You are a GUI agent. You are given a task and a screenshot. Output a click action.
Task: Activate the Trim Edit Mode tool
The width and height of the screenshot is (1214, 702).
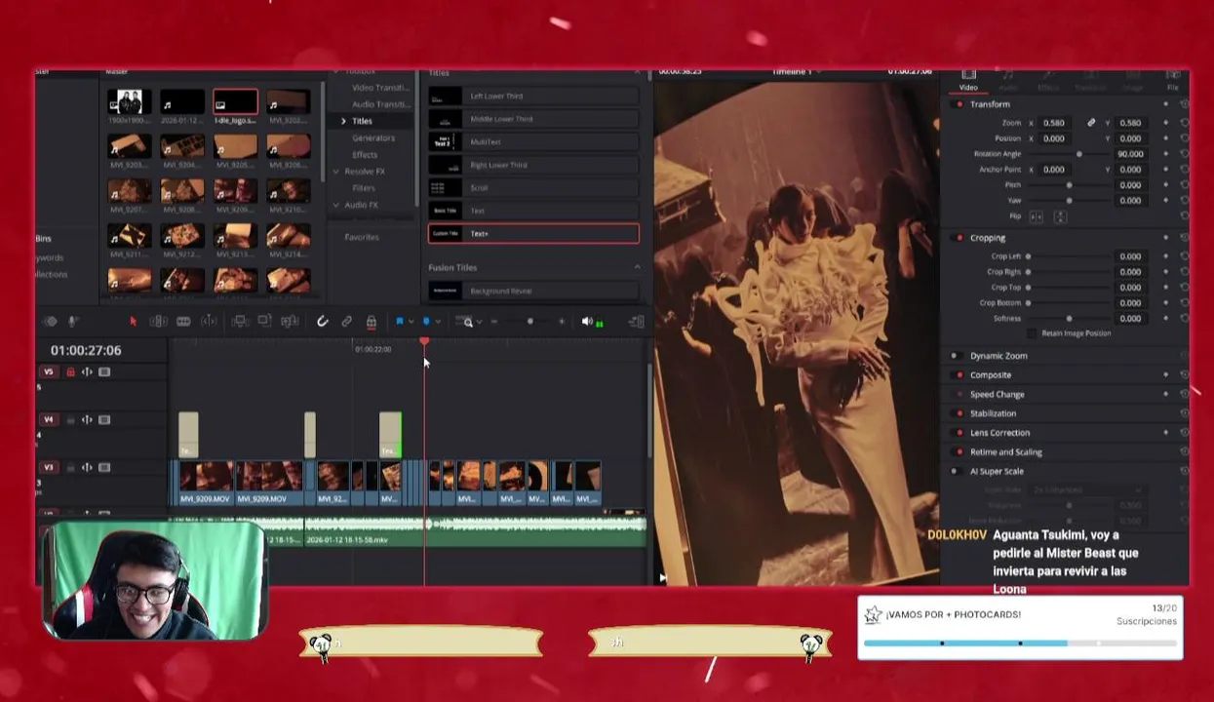158,321
